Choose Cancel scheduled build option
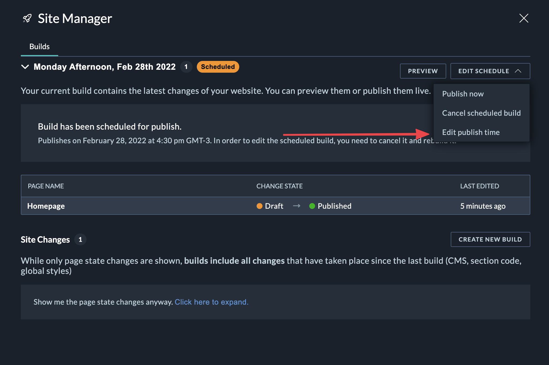Image resolution: width=549 pixels, height=365 pixels. coord(481,113)
